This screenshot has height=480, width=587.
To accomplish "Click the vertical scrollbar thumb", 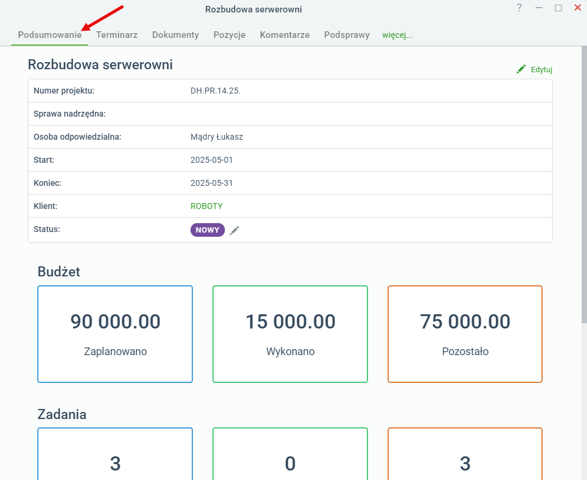I will point(584,184).
